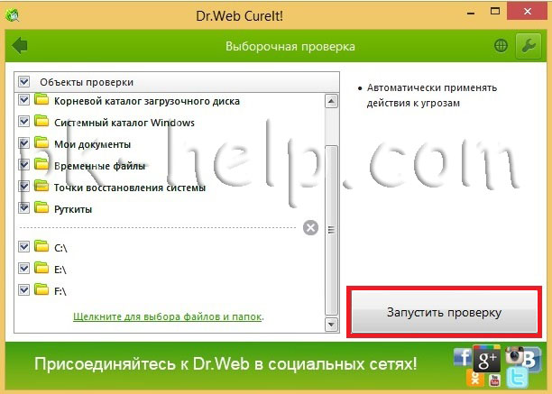Uncheck the Системный каталог Windows checkbox

point(23,122)
